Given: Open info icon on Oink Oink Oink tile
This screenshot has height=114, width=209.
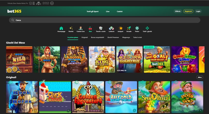Looking at the screenshot, I should coord(195,70).
